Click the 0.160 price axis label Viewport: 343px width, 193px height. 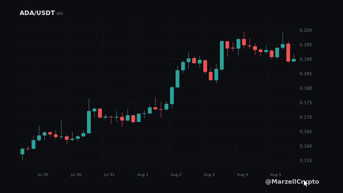coord(306,146)
